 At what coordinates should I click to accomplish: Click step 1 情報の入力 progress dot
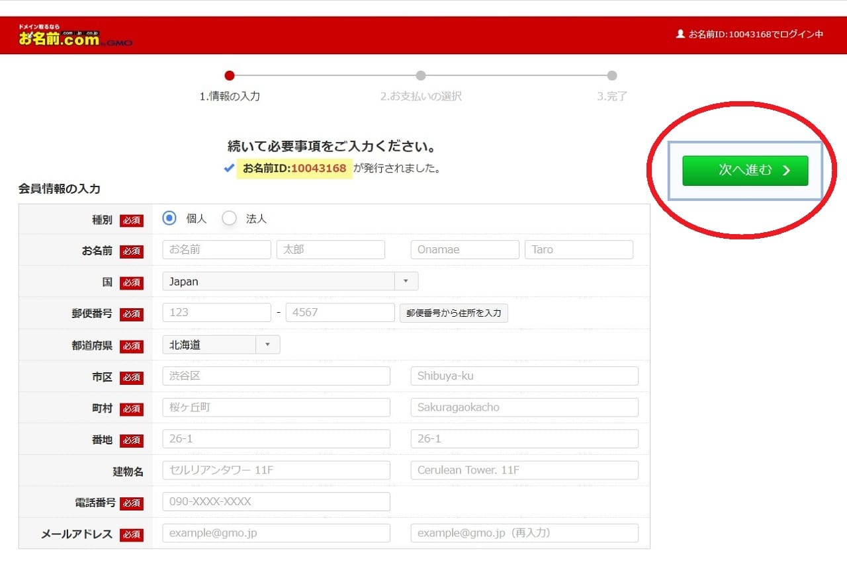230,75
